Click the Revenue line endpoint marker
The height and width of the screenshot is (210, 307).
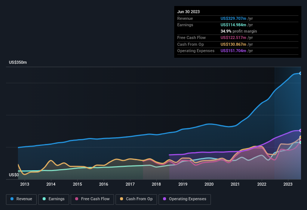click(x=301, y=73)
